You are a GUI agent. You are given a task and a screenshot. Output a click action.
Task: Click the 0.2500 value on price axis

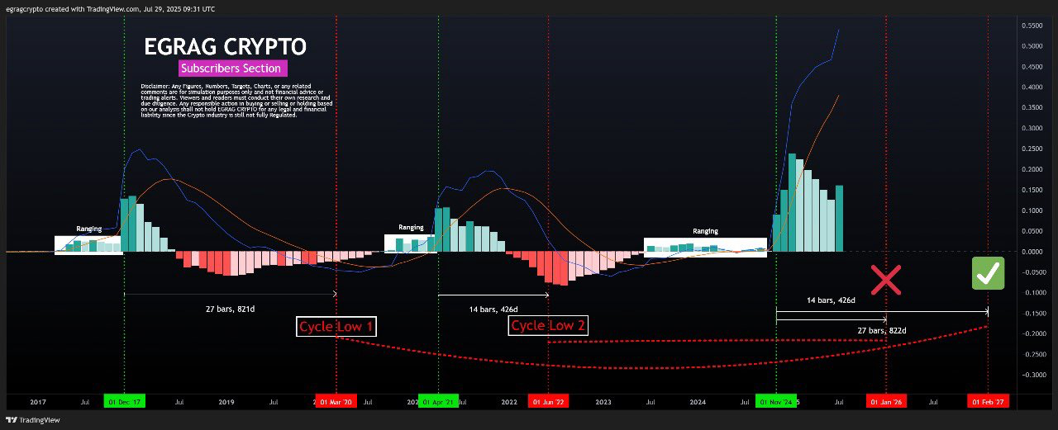[x=1032, y=149]
